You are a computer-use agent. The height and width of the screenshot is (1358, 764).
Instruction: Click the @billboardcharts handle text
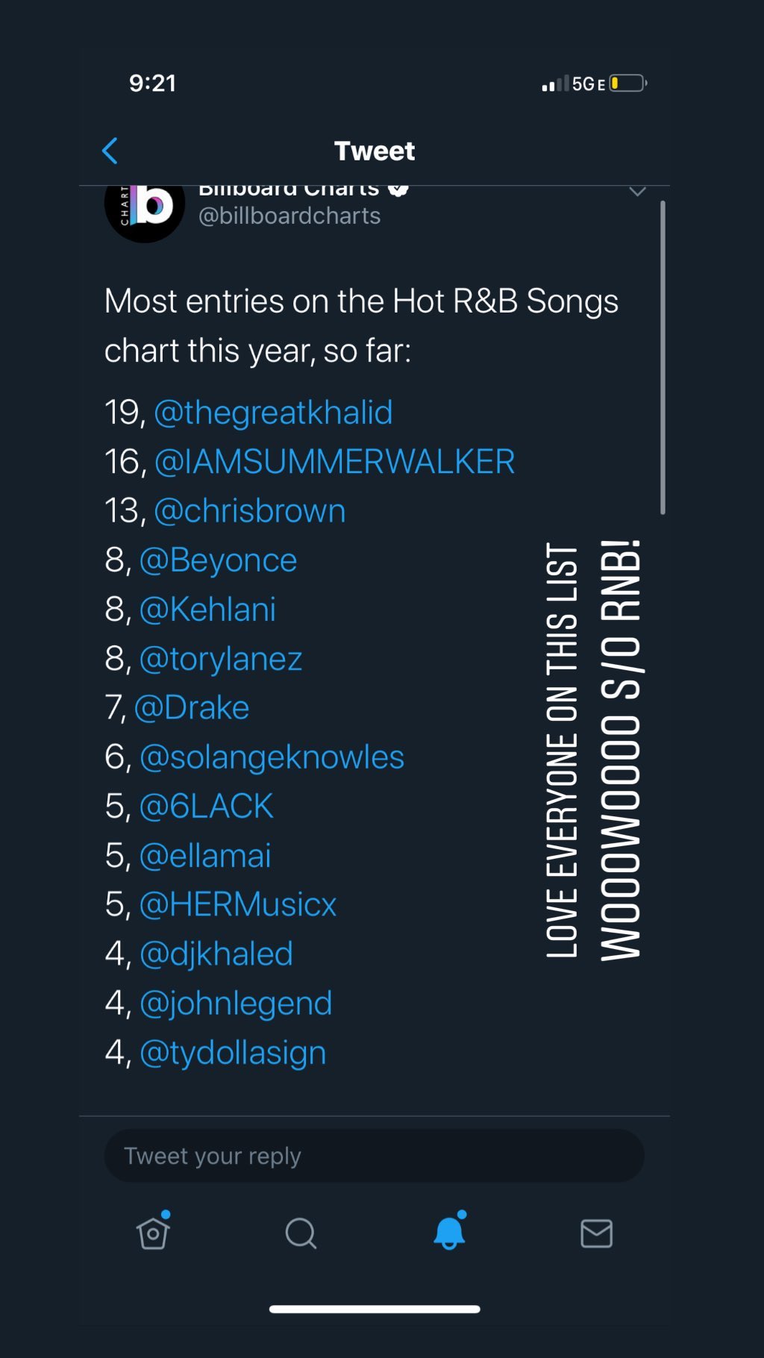coord(289,216)
